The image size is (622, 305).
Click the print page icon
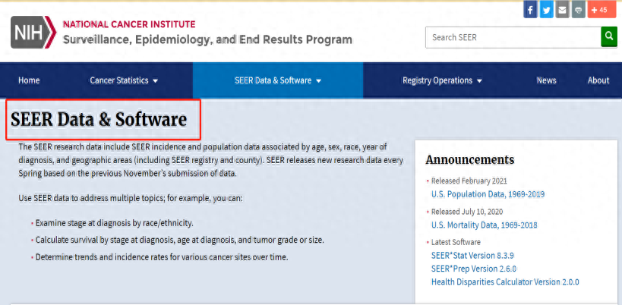click(x=578, y=10)
